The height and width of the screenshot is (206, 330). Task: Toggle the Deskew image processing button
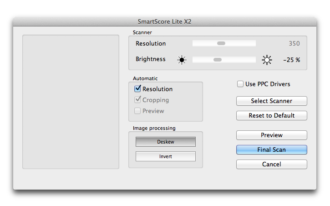166,142
